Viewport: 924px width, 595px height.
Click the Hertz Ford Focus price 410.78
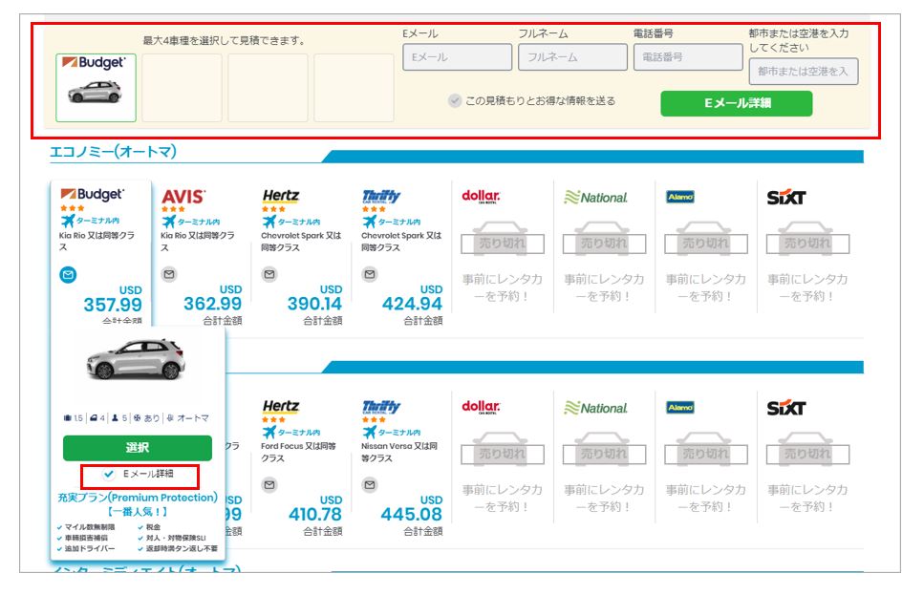(x=314, y=514)
